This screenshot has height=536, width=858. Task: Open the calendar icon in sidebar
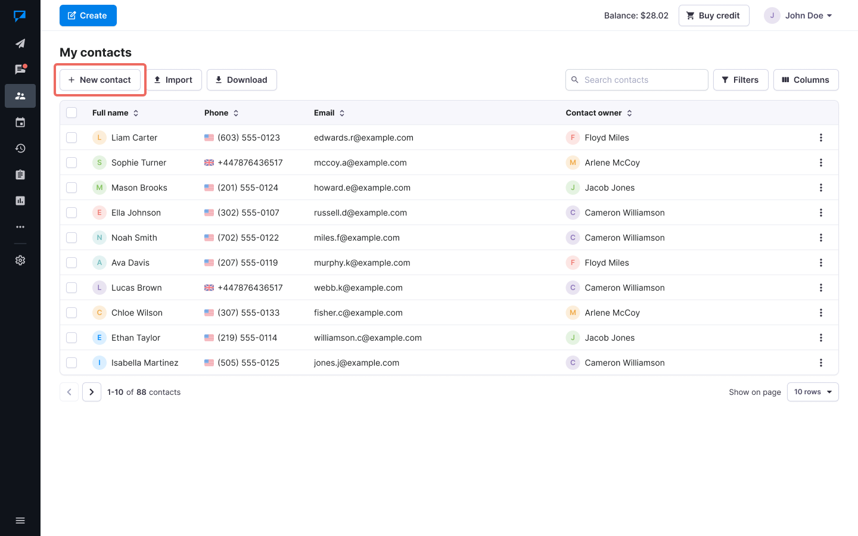(20, 122)
